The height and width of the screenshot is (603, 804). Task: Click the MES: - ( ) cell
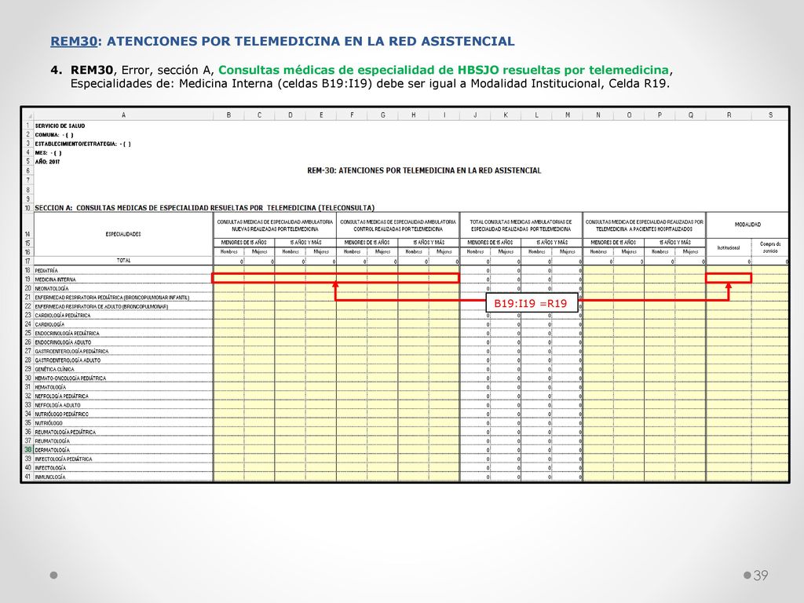48,153
